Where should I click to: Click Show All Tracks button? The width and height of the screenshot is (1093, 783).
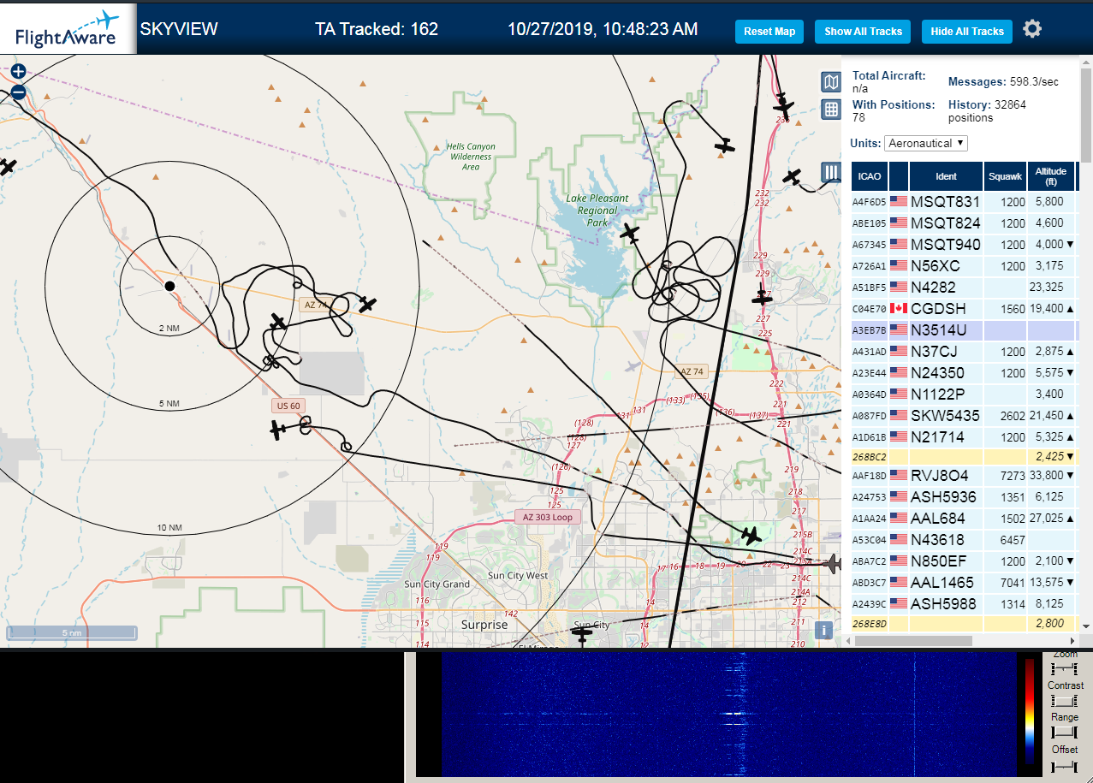[x=863, y=32]
